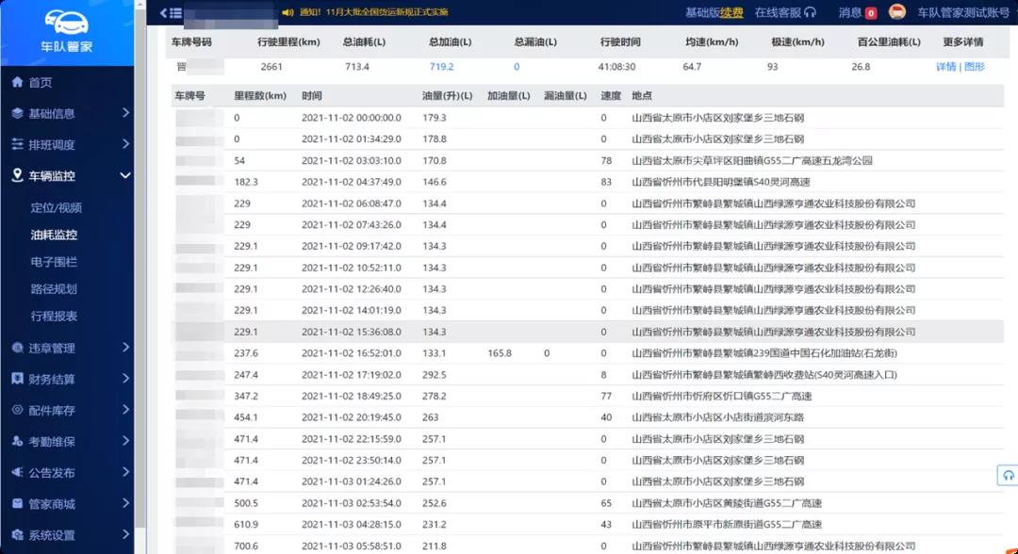1018x554 pixels.
Task: Click the user avatar icon
Action: (x=896, y=11)
